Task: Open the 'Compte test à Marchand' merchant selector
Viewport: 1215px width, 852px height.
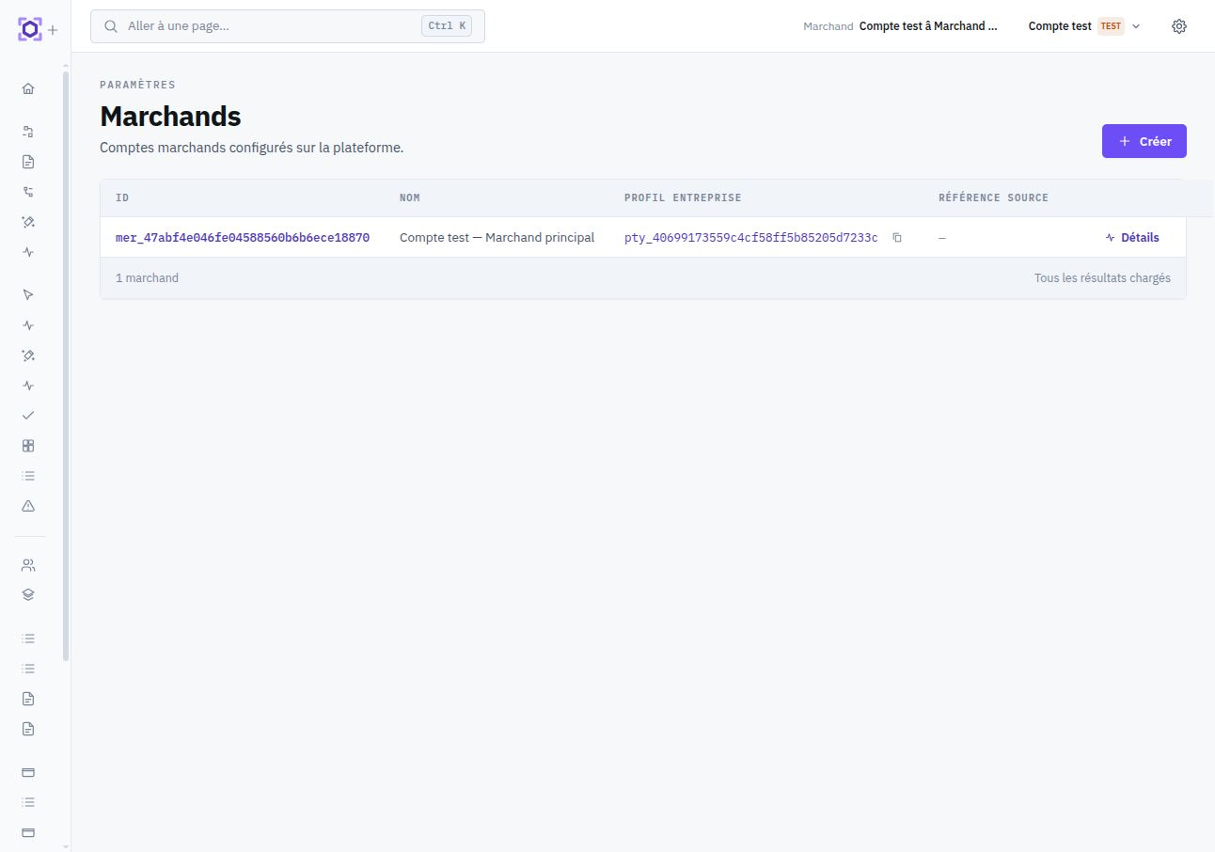Action: 901,26
